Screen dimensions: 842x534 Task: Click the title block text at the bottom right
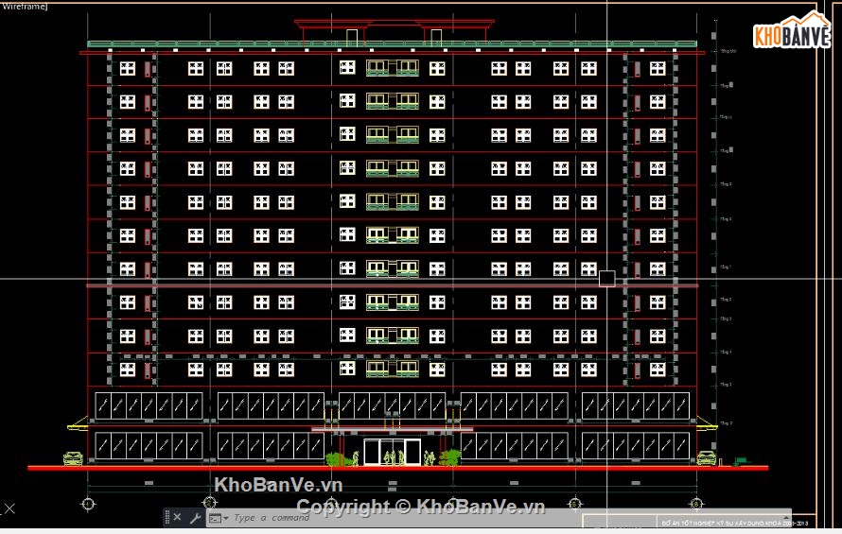(734, 523)
